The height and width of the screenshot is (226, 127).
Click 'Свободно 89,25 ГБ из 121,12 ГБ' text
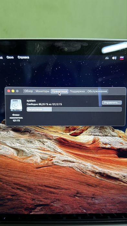(44, 104)
